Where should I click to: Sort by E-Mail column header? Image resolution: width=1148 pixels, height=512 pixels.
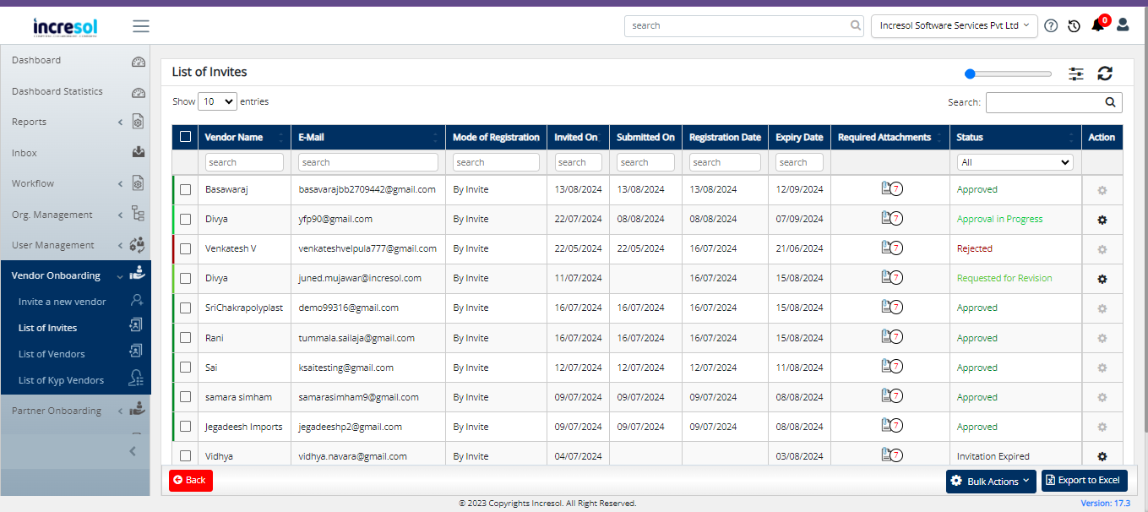click(x=368, y=137)
